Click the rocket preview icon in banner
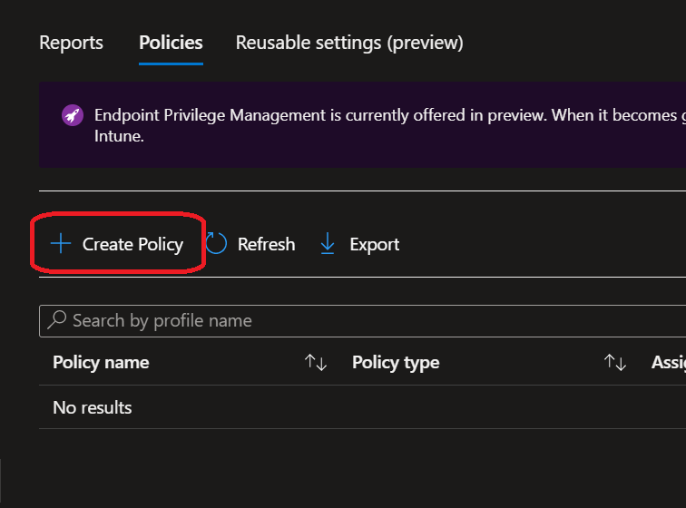The width and height of the screenshot is (686, 508). (x=73, y=116)
